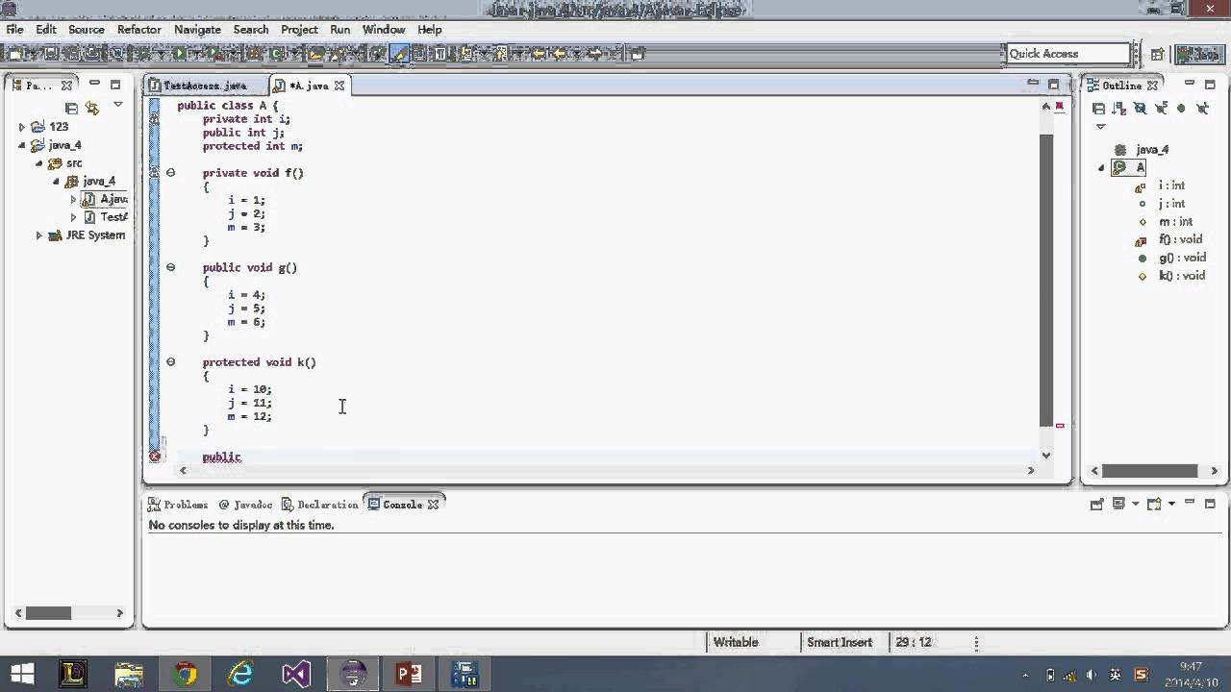Fold the public void g() method
This screenshot has width=1231, height=692.
[170, 267]
